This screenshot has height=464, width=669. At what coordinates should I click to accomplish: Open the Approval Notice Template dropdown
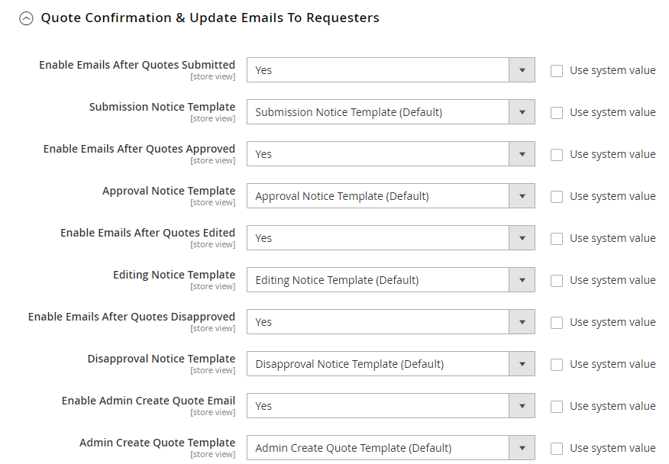390,196
